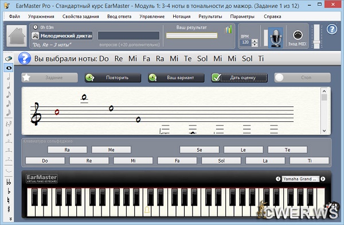Select the tie tool
Image resolution: width=344 pixels, height=225 pixels.
tap(9, 171)
